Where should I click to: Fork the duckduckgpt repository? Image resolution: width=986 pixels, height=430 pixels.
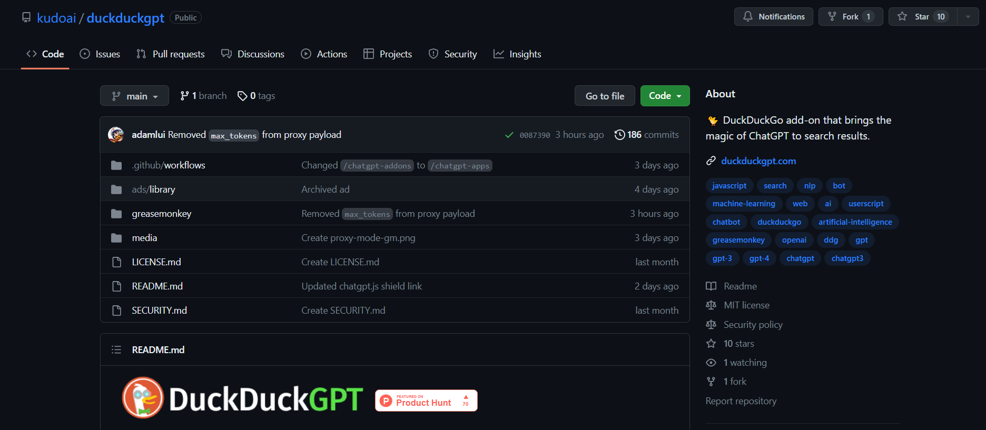[850, 17]
